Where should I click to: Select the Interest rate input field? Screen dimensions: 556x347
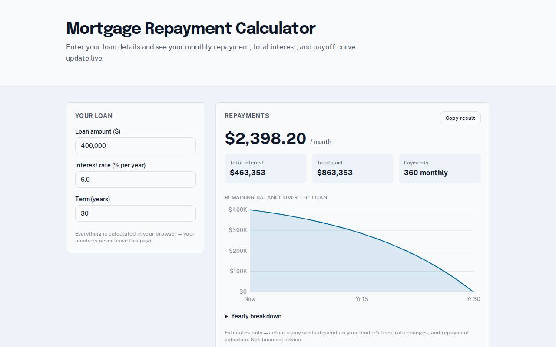(x=136, y=180)
